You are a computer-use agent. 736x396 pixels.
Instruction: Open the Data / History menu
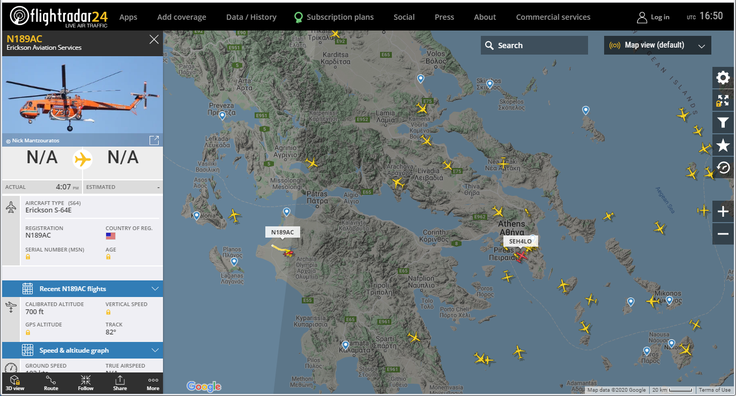click(251, 17)
